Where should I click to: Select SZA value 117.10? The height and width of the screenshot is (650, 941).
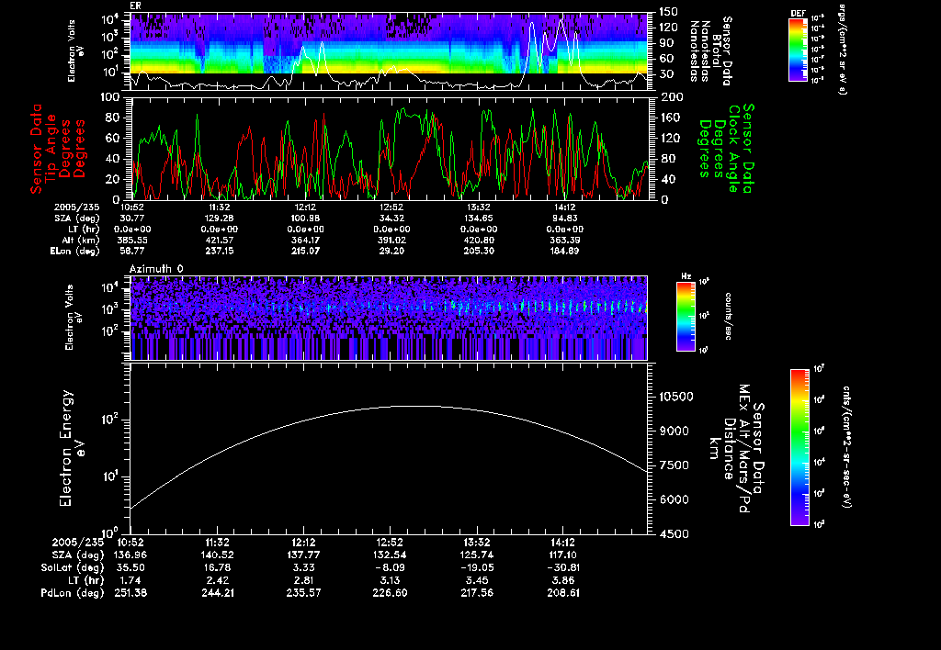tap(562, 555)
